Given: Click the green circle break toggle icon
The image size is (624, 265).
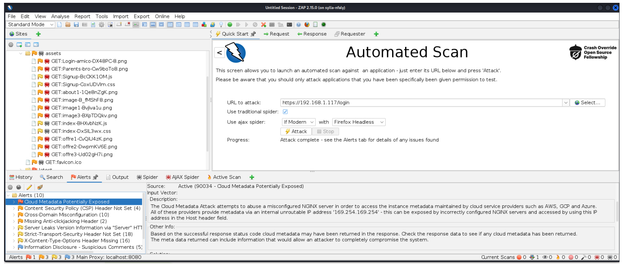Looking at the screenshot, I should 230,25.
